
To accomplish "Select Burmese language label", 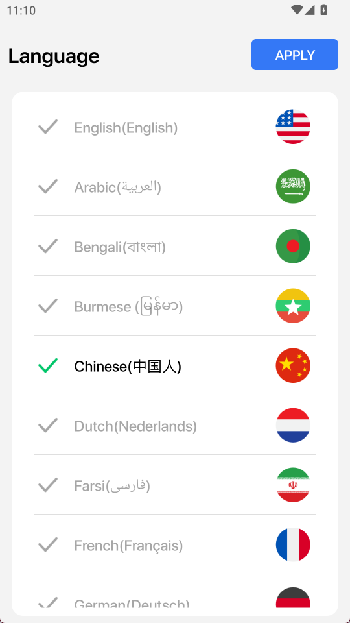I will click(128, 307).
